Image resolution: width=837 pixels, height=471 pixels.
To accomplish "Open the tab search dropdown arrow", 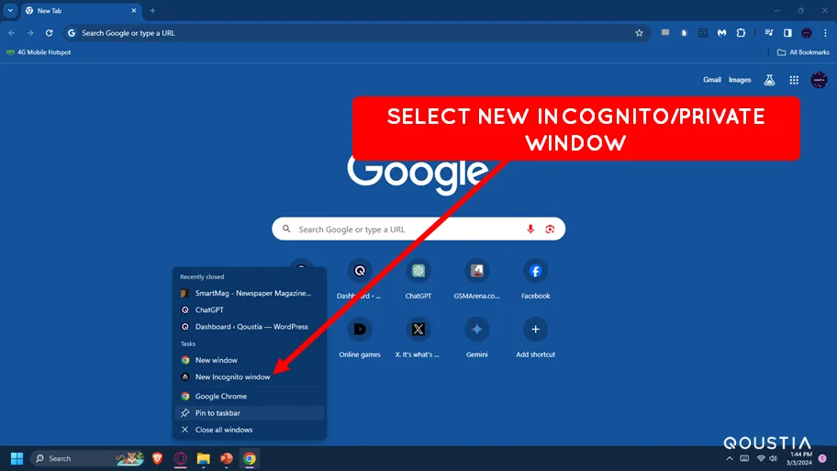I will pos(10,10).
